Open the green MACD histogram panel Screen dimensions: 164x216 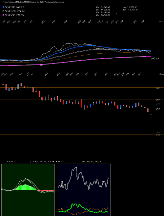(x=28, y=190)
